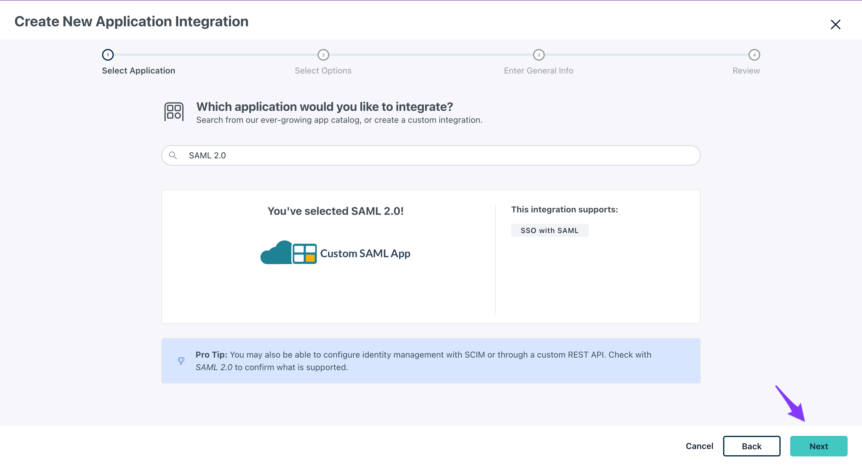Click the search magnifier icon
Screen dimensions: 862x466
(x=173, y=155)
